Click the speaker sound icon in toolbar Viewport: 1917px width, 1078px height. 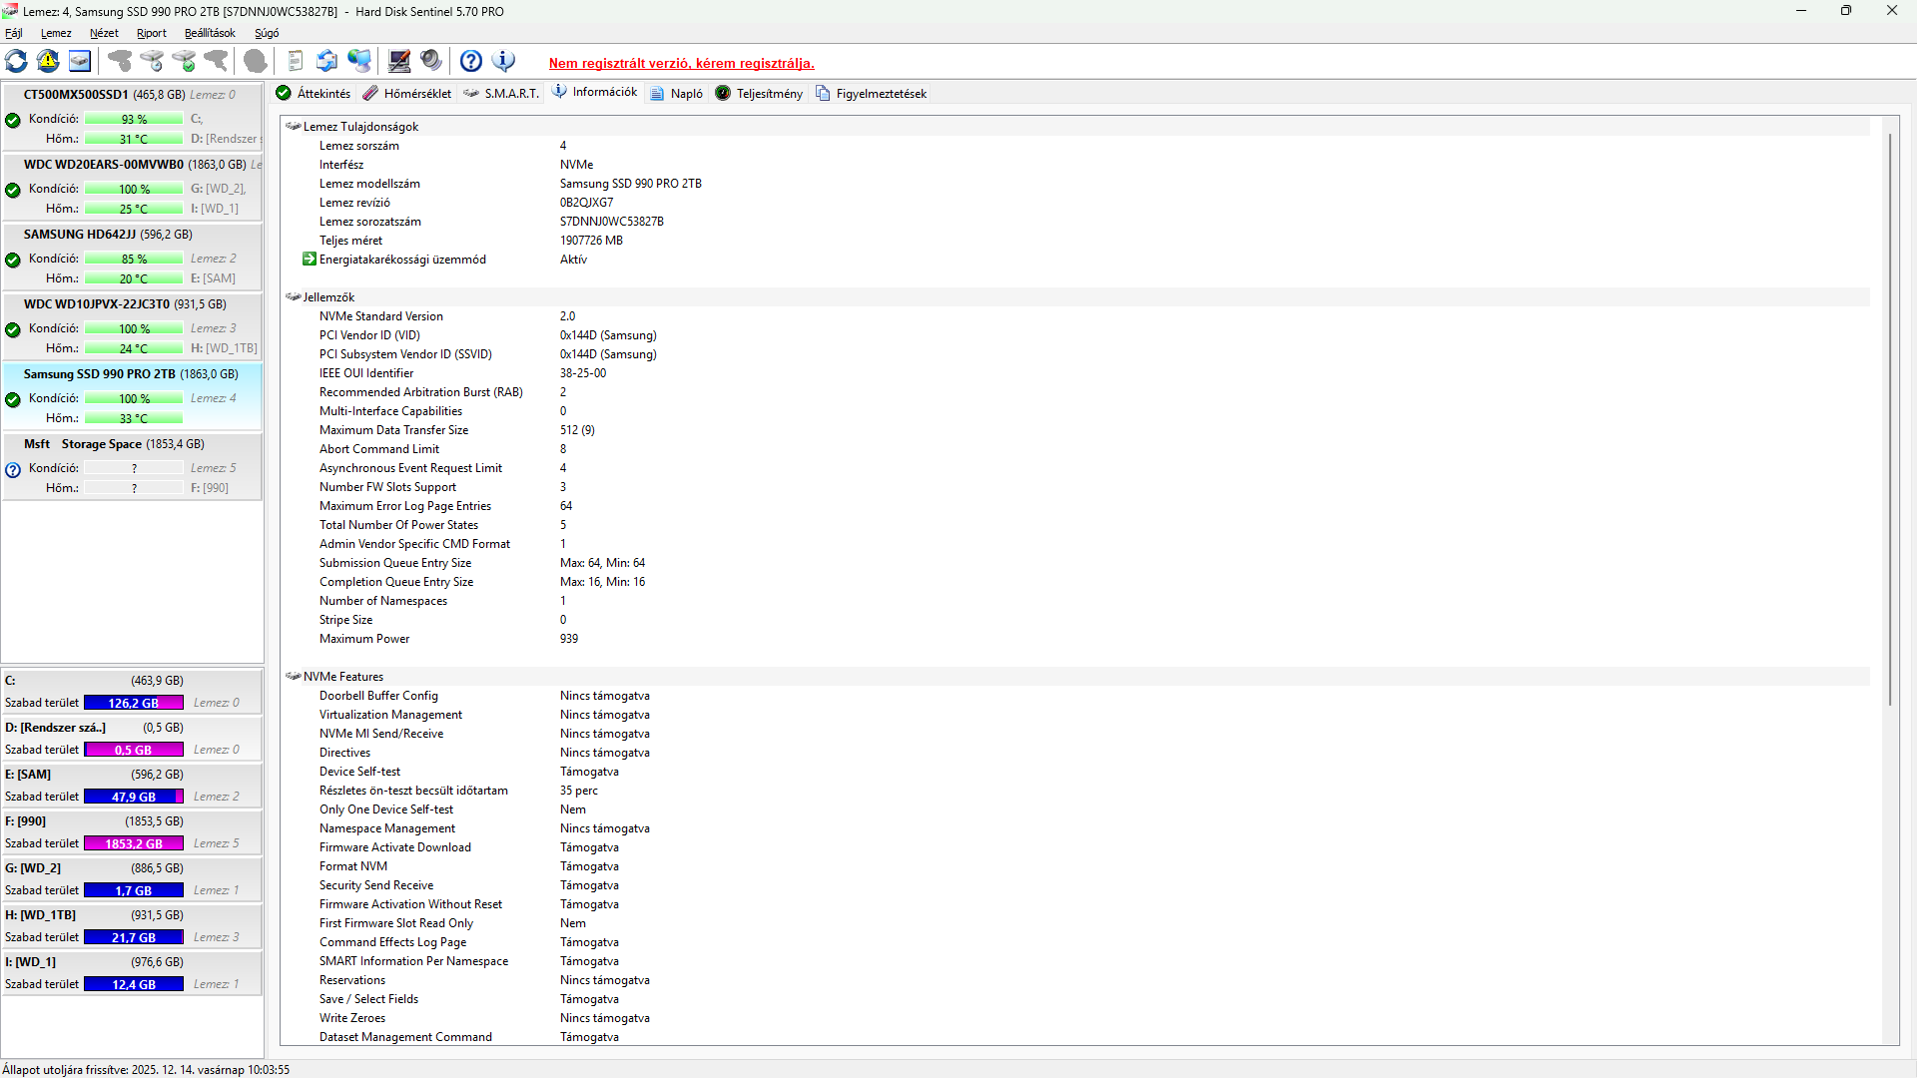[x=431, y=62]
